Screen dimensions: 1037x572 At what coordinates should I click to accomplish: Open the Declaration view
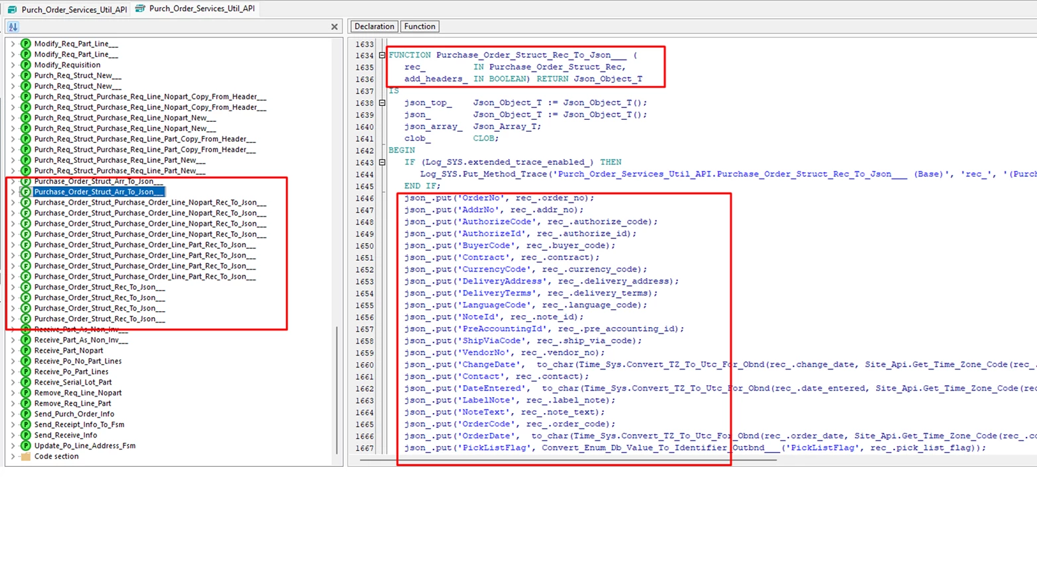[x=374, y=26]
